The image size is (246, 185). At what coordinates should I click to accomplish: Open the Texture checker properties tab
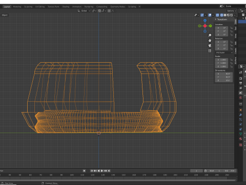point(241,145)
